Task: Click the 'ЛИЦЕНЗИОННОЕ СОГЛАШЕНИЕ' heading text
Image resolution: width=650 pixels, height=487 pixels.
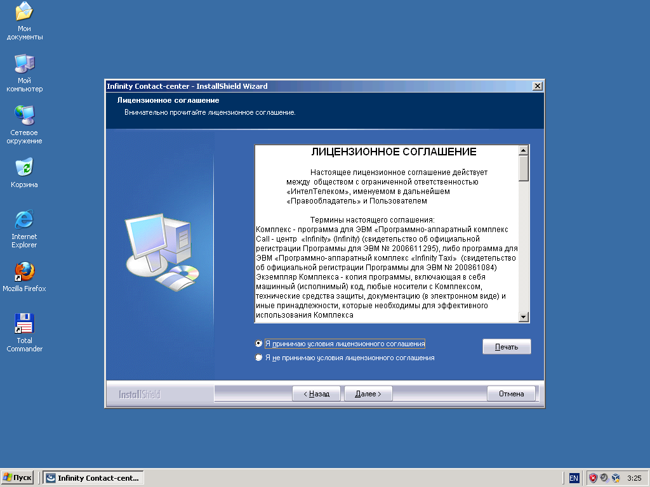Action: click(394, 152)
